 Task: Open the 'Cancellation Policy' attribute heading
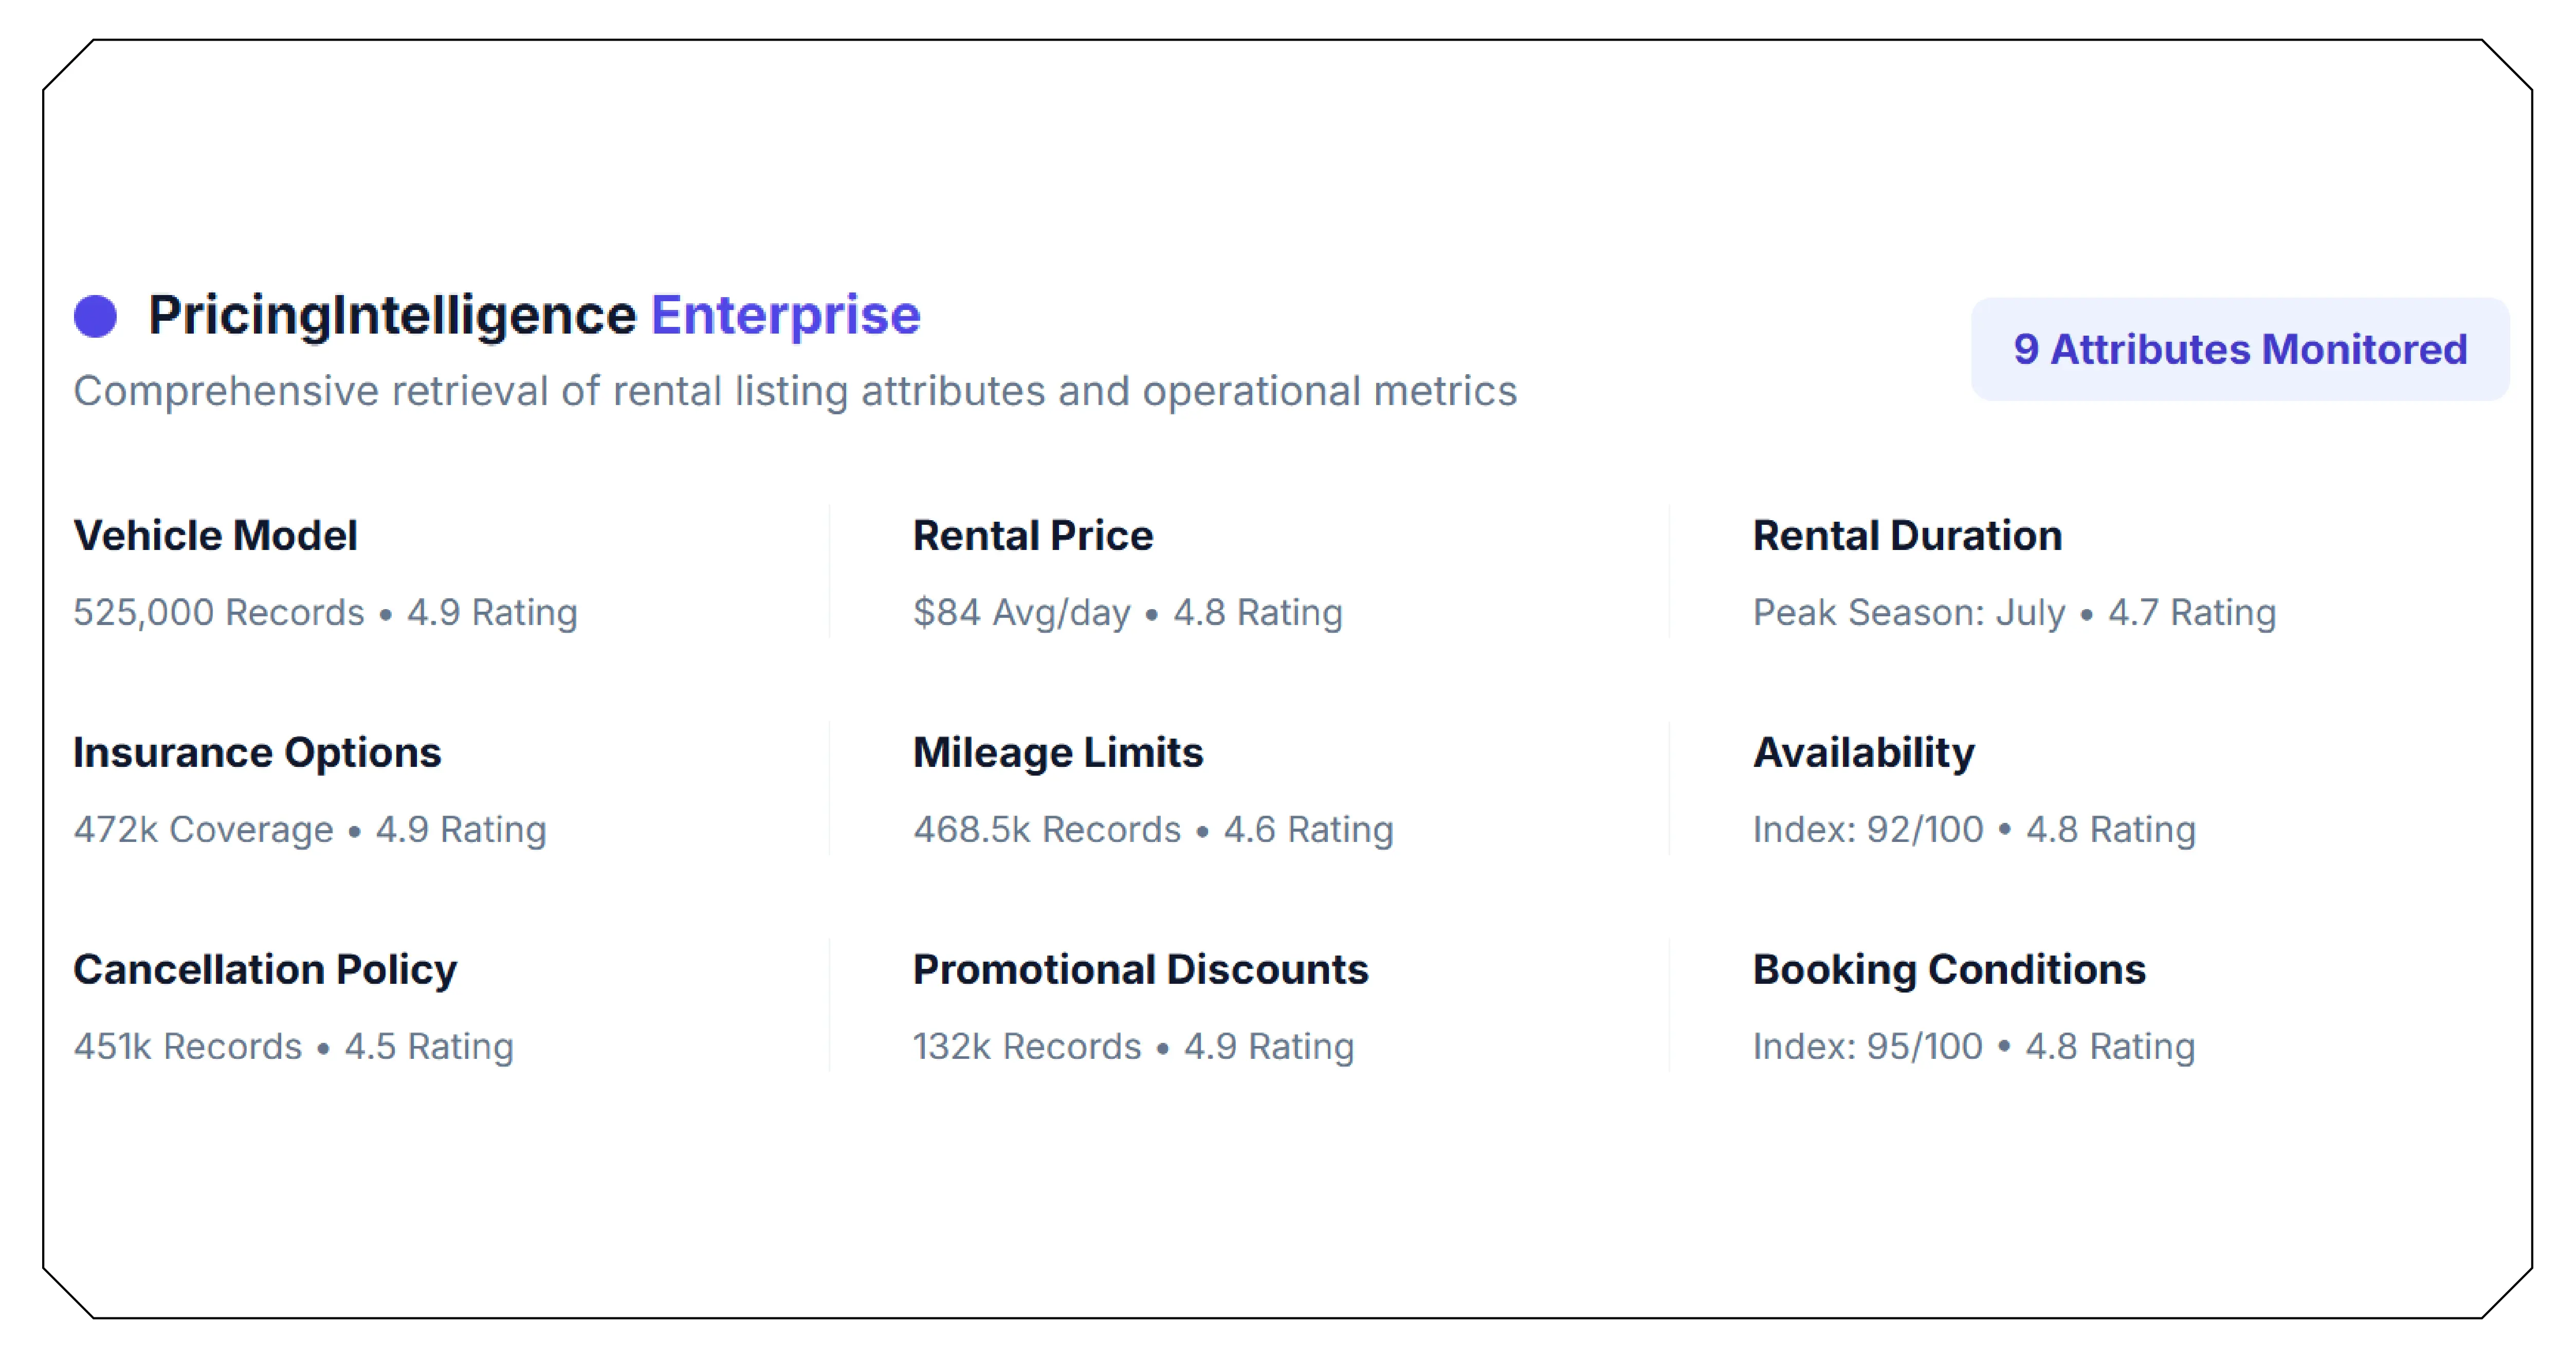point(265,970)
